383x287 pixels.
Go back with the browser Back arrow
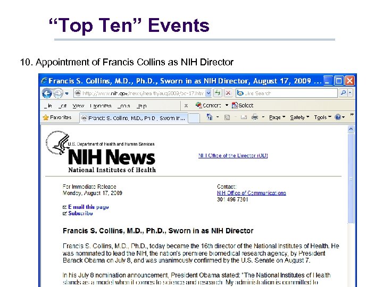point(47,93)
